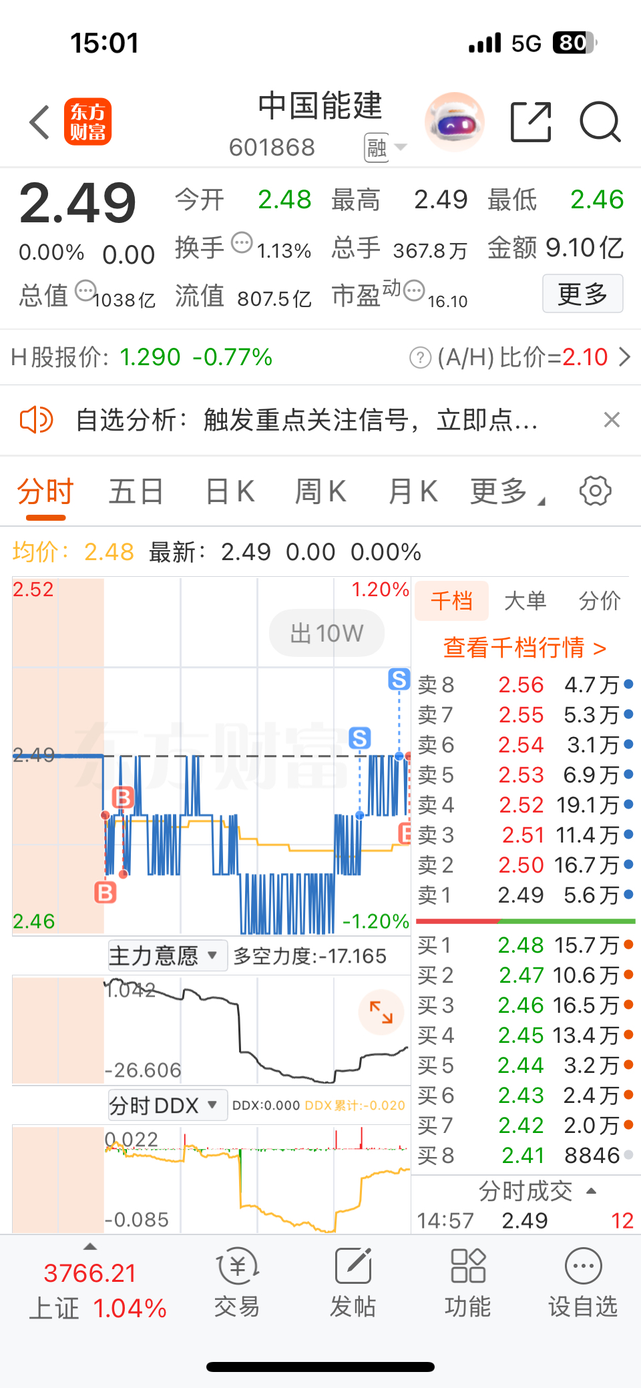The width and height of the screenshot is (641, 1388).
Task: Expand the 更多 chart period dropdown
Action: [x=507, y=492]
